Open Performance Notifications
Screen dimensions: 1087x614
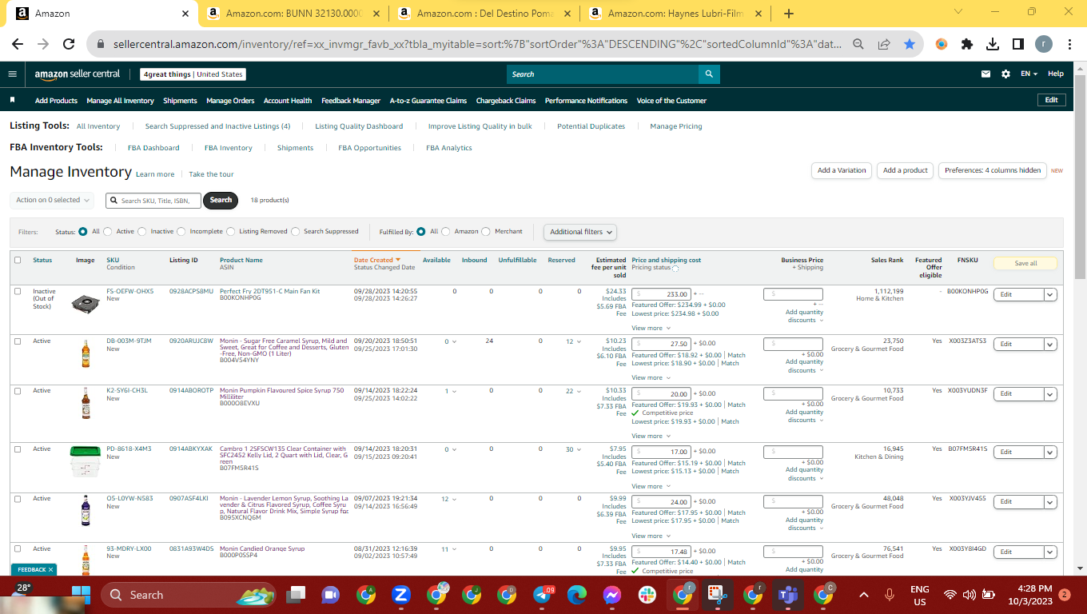pos(586,101)
